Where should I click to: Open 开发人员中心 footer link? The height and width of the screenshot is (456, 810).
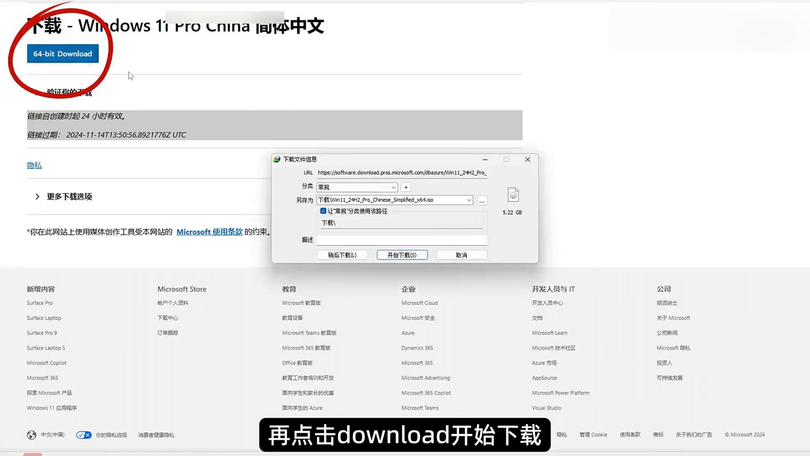pyautogui.click(x=547, y=303)
